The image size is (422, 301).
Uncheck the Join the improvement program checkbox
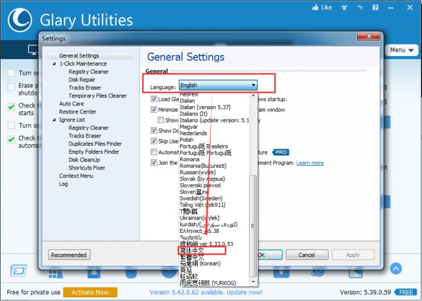pyautogui.click(x=154, y=162)
